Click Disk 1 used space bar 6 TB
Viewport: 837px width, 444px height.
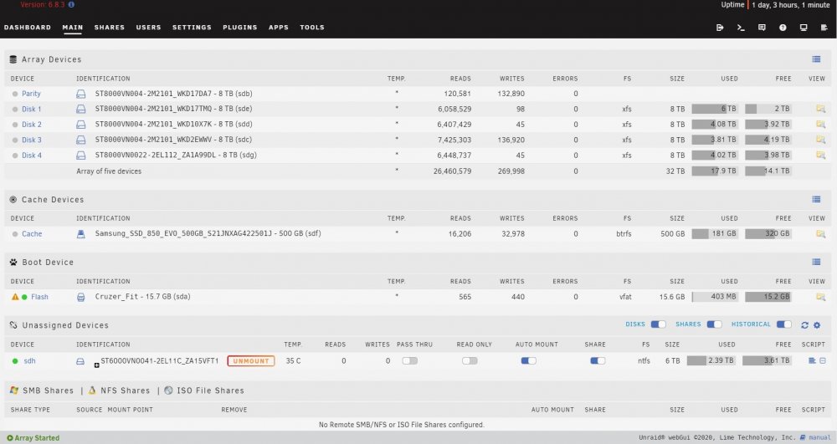716,109
